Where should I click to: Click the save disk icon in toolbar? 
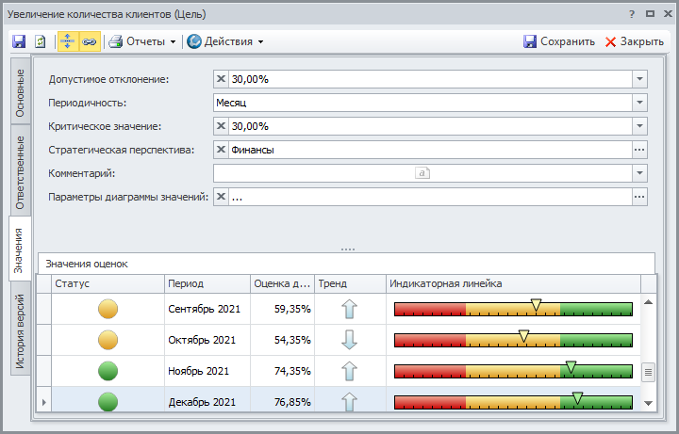[19, 41]
